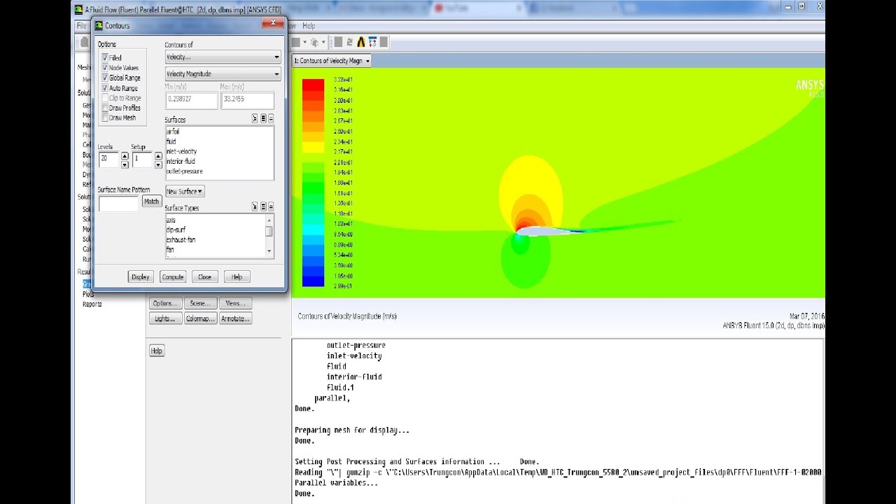Click the Match button
This screenshot has width=896, height=504.
tap(151, 201)
